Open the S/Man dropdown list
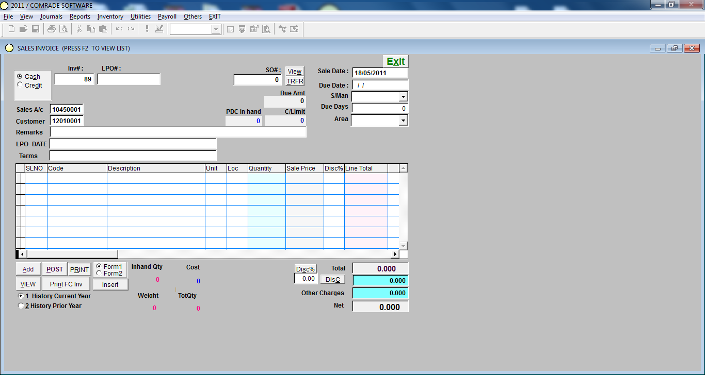 [404, 96]
